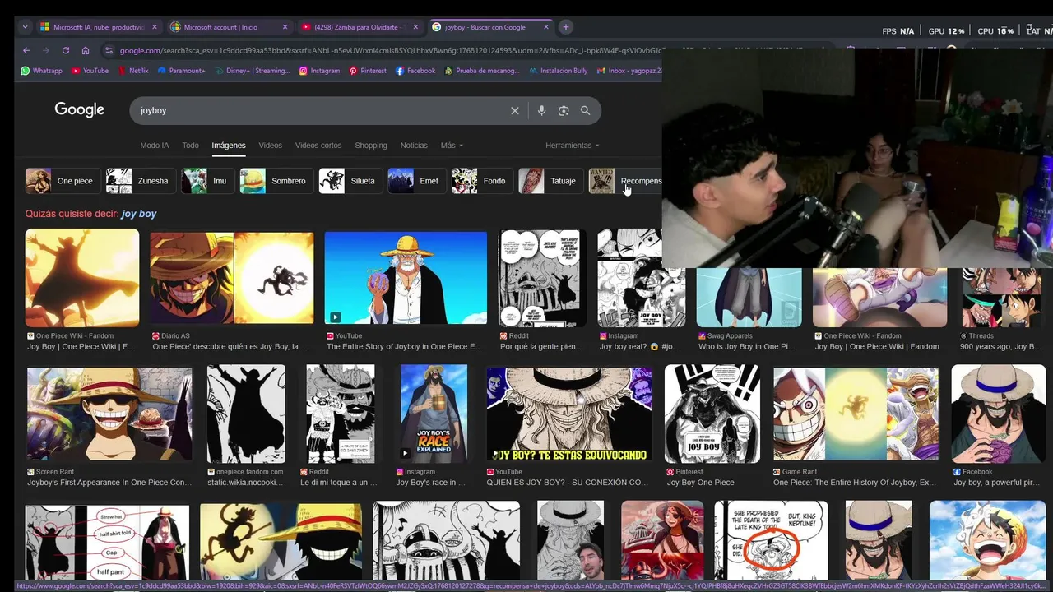Select the Emet filter chip
The width and height of the screenshot is (1053, 592).
pyautogui.click(x=416, y=181)
